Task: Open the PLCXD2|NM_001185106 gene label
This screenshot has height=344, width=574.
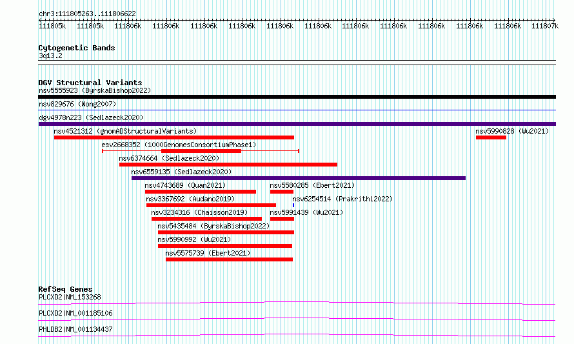Action: (x=75, y=313)
